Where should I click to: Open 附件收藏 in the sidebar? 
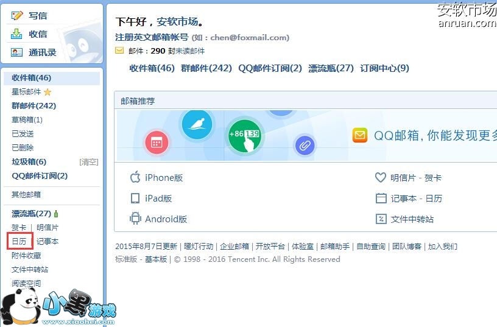click(x=26, y=255)
